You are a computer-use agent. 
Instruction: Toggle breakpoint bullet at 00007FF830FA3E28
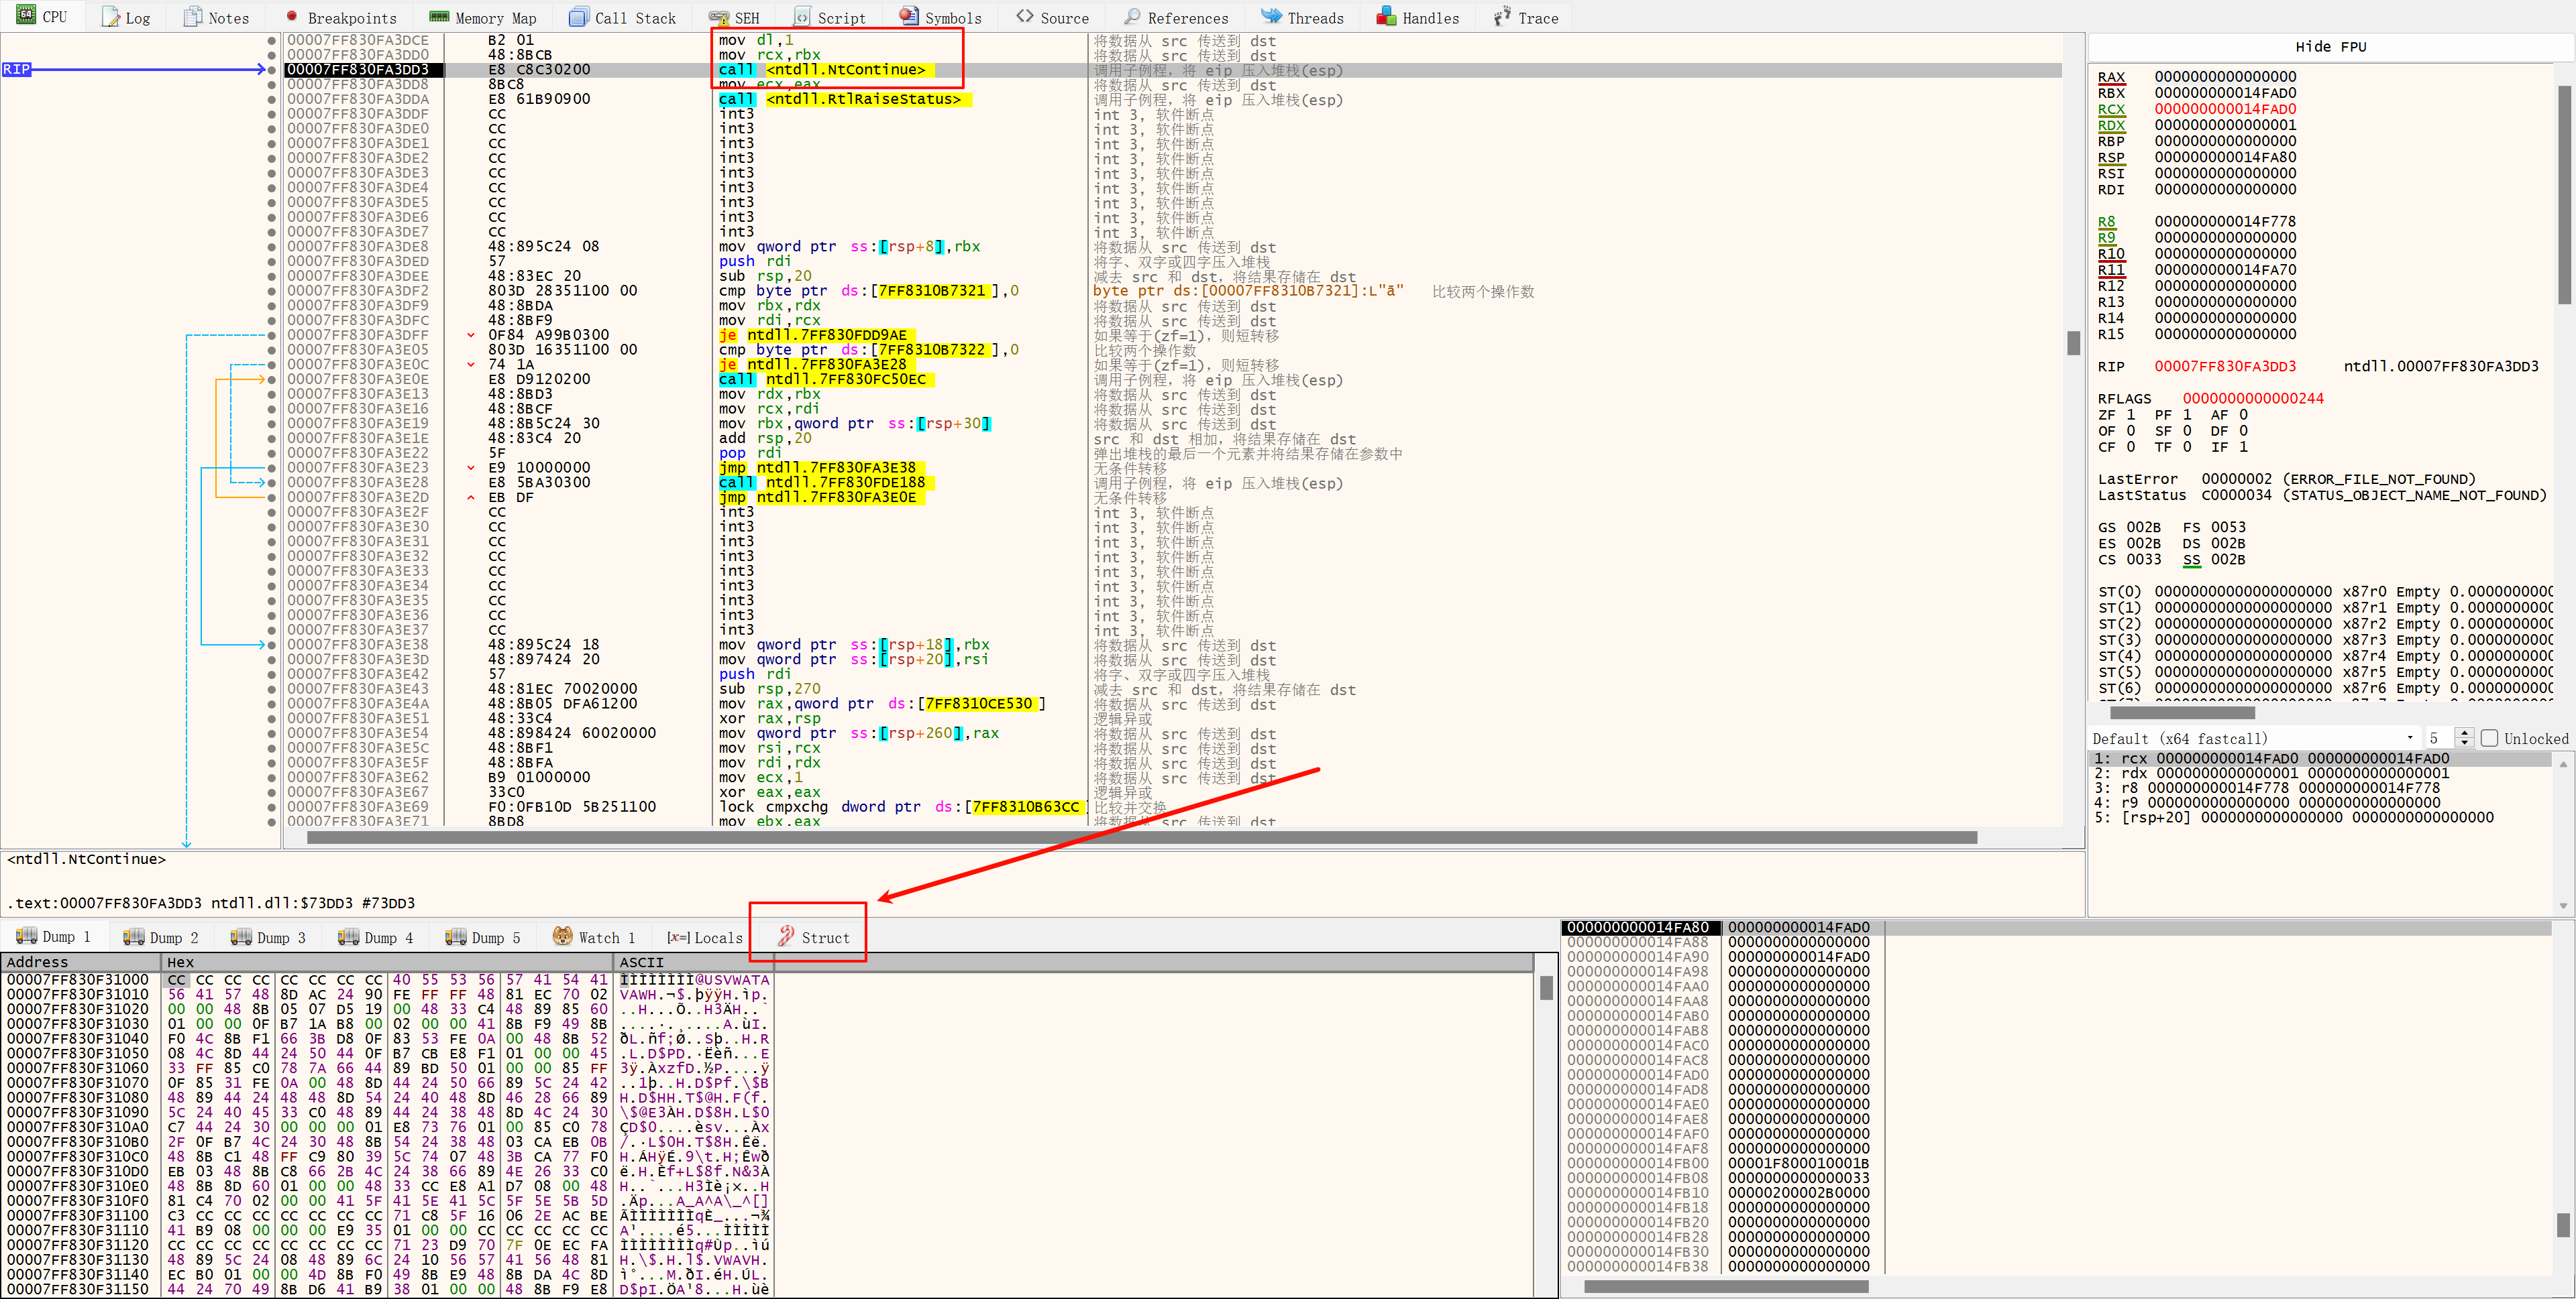pos(272,483)
